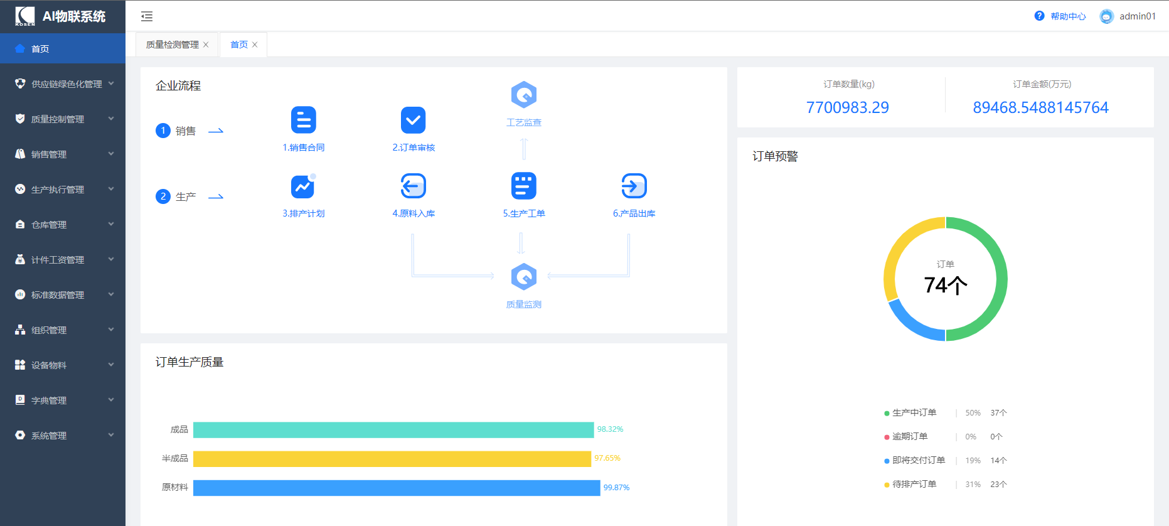The height and width of the screenshot is (526, 1169).
Task: Click the order quantity value 7700983.29
Action: point(848,107)
